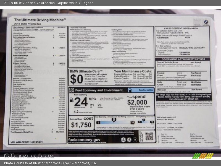
Task: Click the 'Driving Assistance Plus Package' heading
Action: [x=25, y=48]
